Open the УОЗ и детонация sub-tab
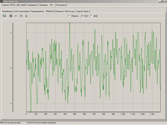This screenshot has width=167, height=125. pos(22,11)
